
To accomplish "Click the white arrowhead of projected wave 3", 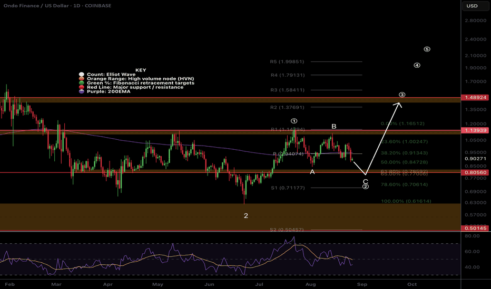I will (x=399, y=104).
